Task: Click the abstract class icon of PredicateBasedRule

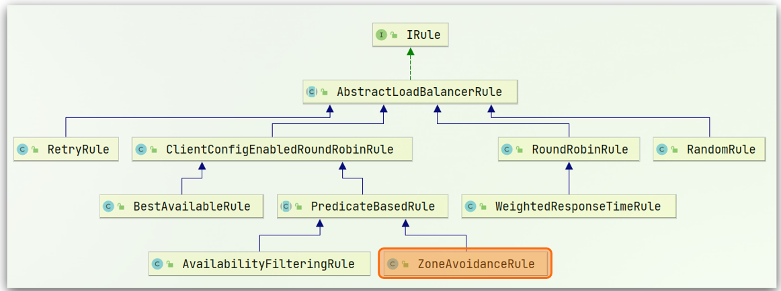Action: [286, 207]
